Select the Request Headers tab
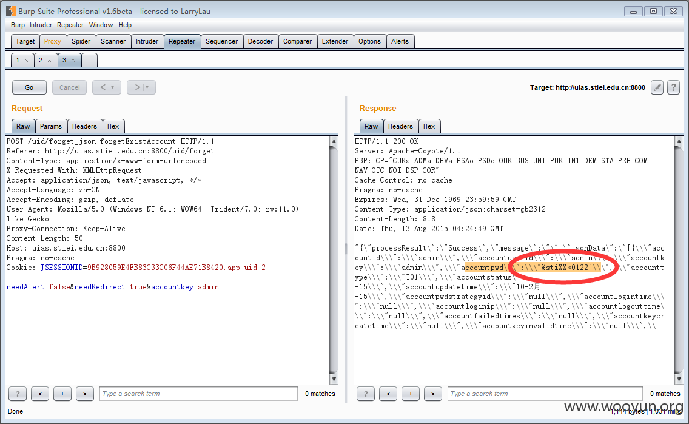The height and width of the screenshot is (424, 689). 84,126
